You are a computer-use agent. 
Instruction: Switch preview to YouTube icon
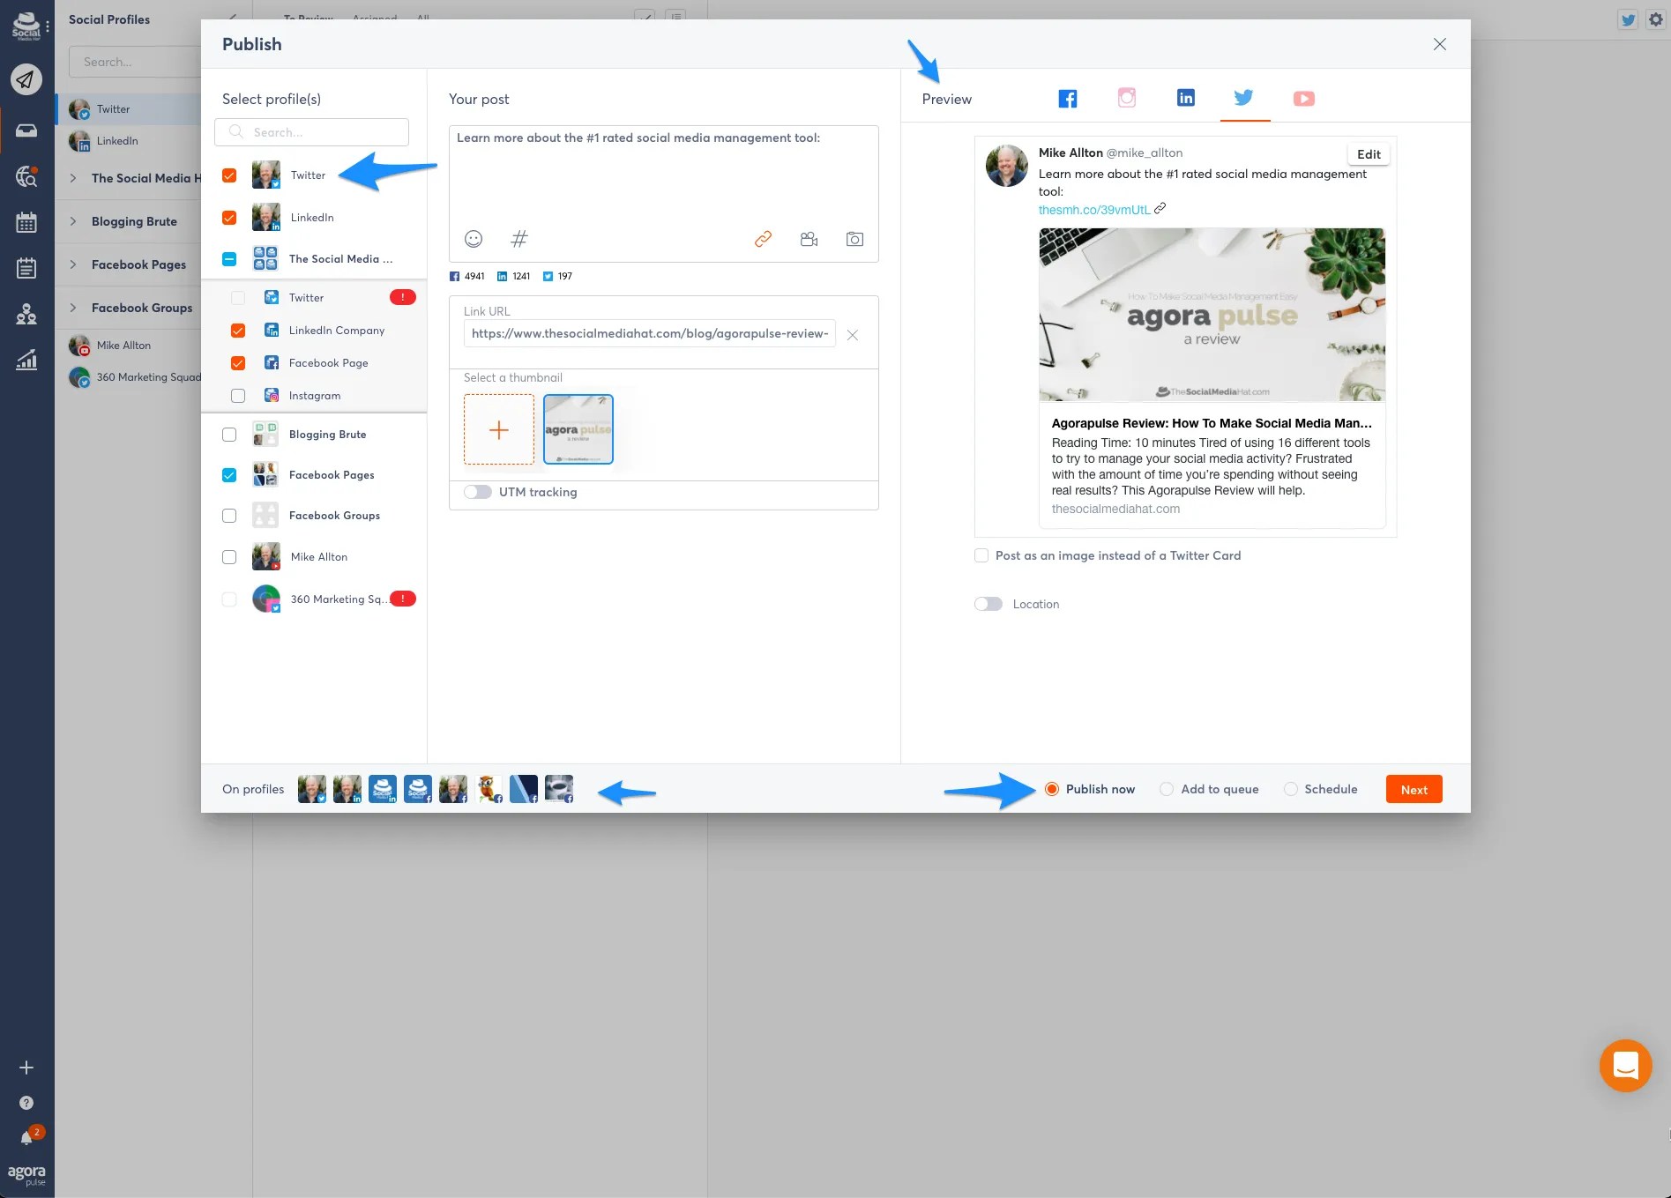click(x=1304, y=99)
